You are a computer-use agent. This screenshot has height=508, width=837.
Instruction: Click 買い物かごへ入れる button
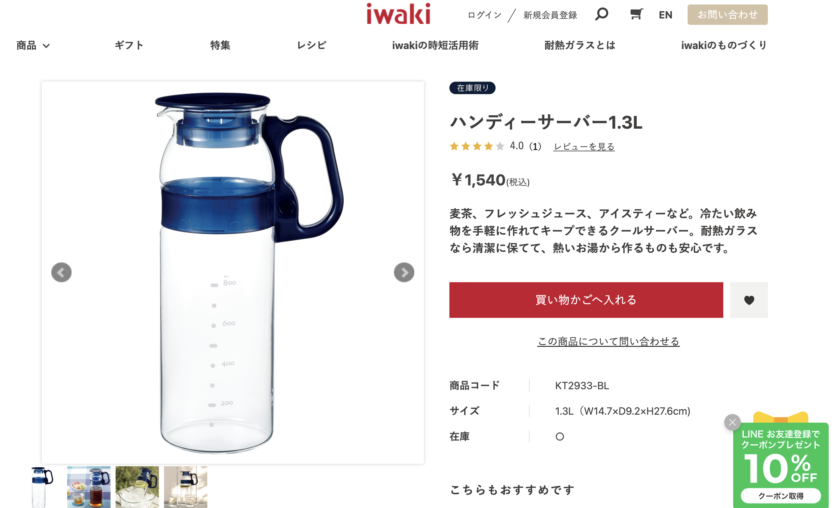click(586, 300)
